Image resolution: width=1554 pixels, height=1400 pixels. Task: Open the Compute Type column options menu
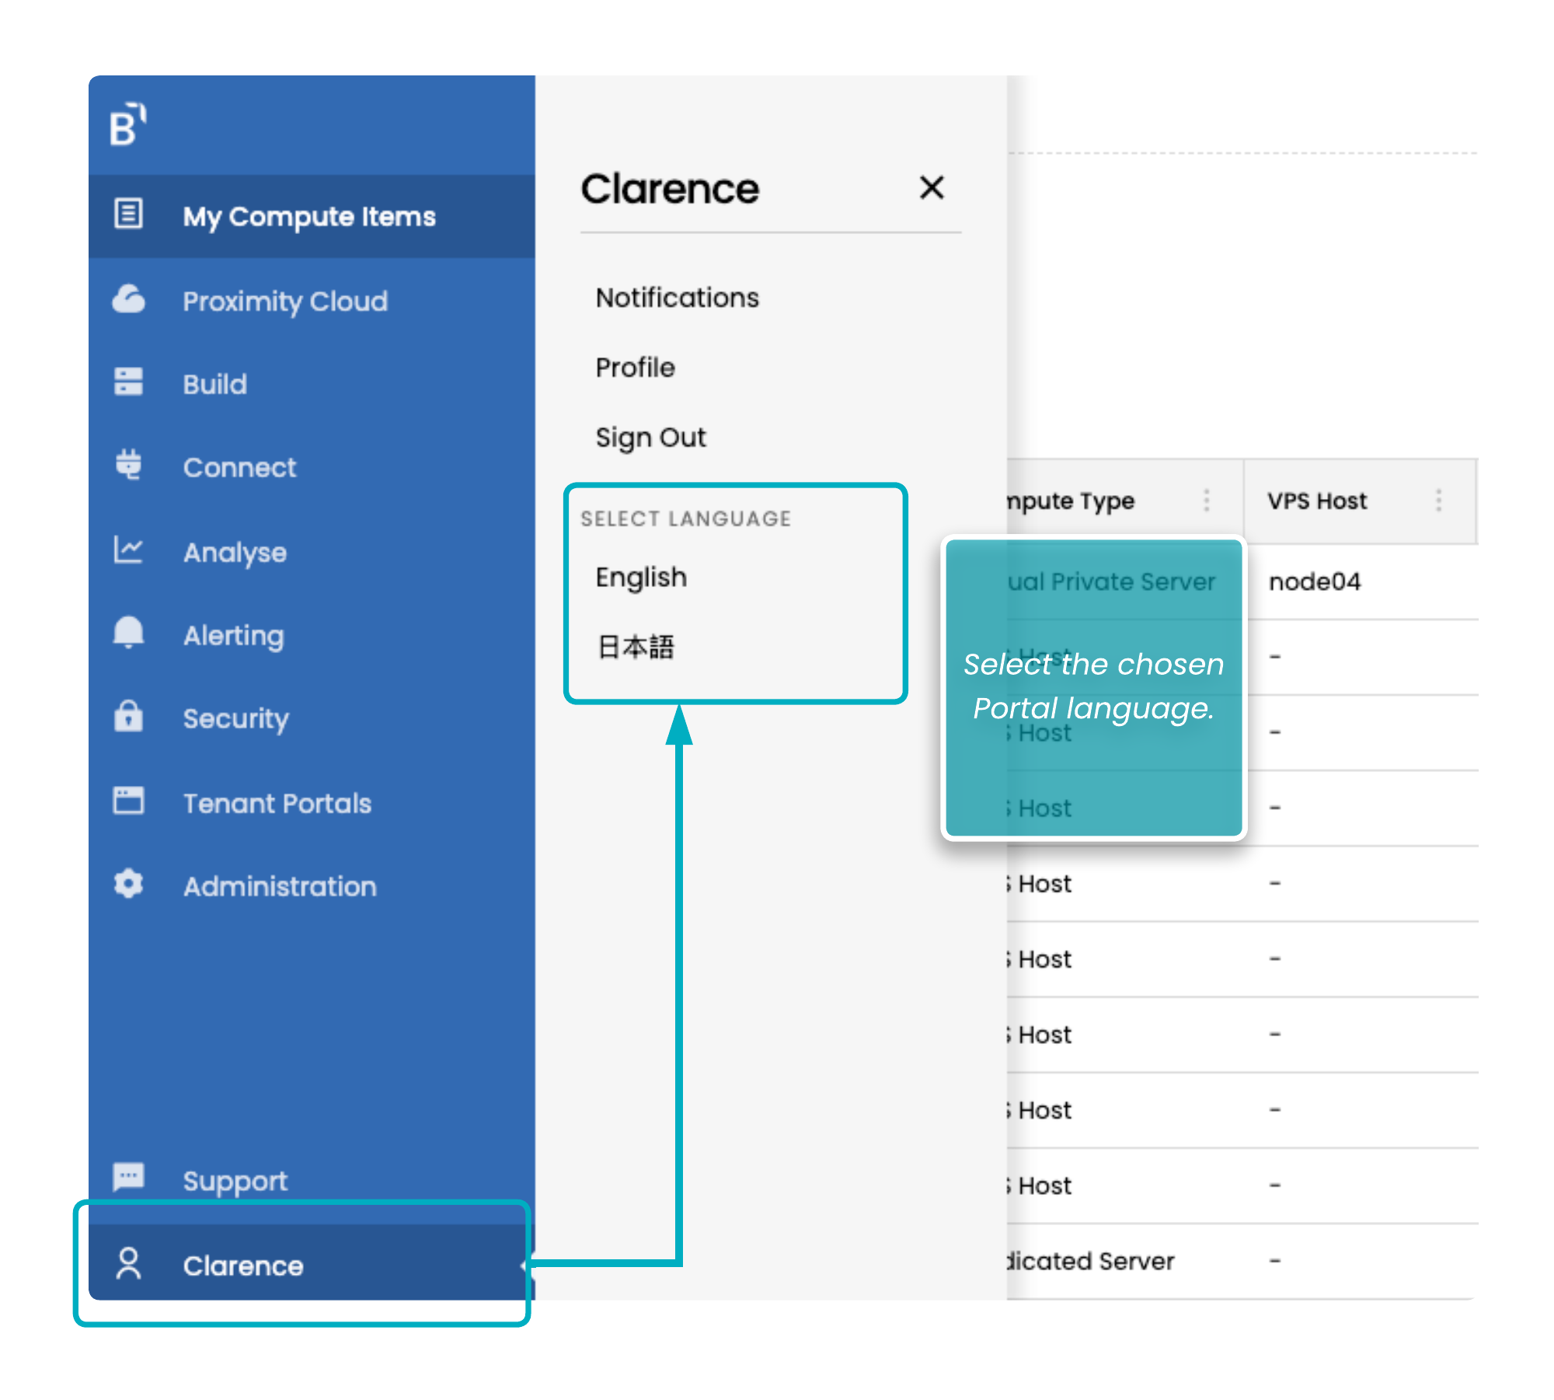click(x=1207, y=501)
